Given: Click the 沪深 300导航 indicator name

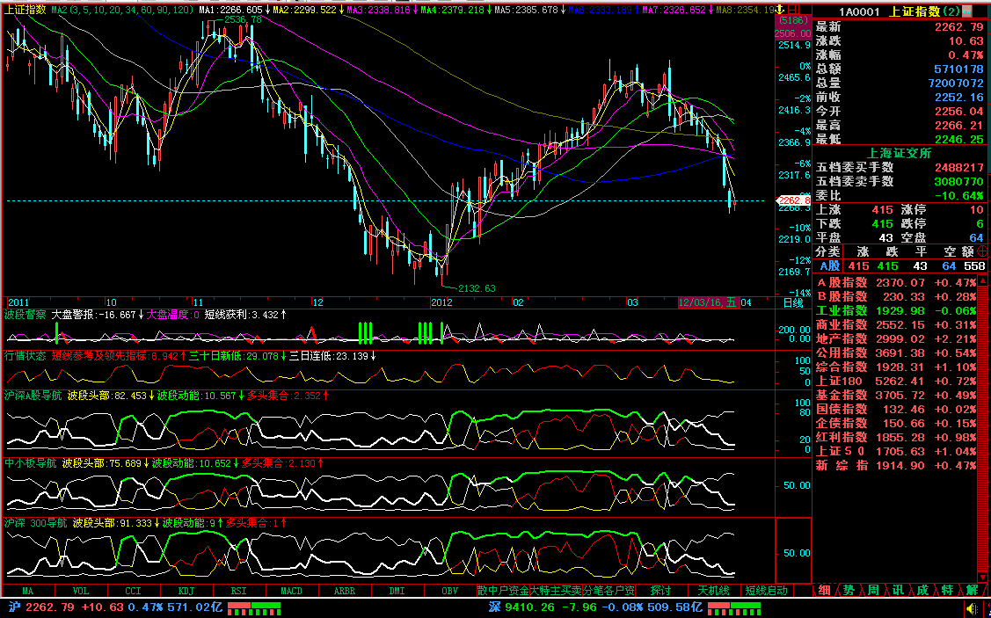Looking at the screenshot, I should 35,523.
